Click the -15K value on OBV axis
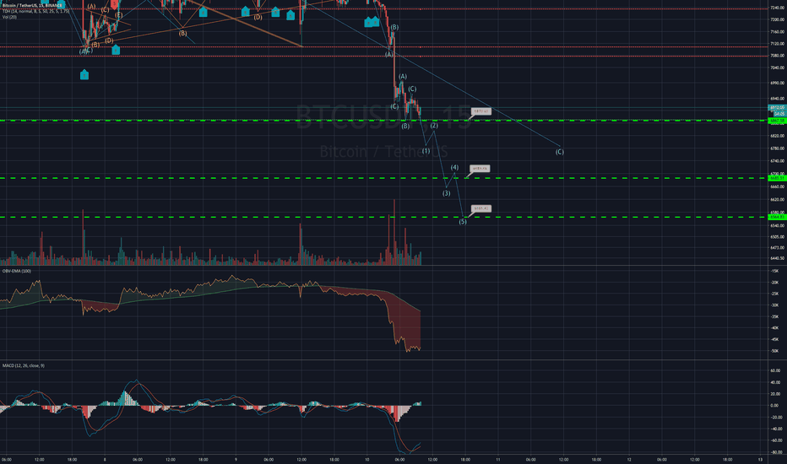This screenshot has height=464, width=787. pos(774,271)
